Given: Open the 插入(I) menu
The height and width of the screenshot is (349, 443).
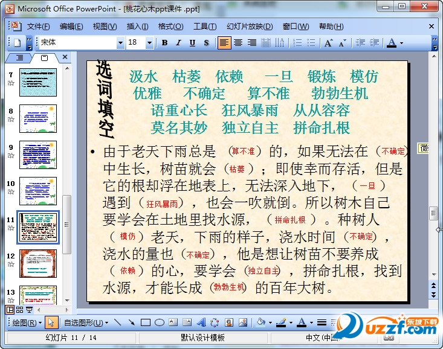Looking at the screenshot, I should (138, 27).
